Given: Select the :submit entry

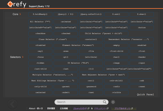Looking at the screenshot, I should click(65, 92).
